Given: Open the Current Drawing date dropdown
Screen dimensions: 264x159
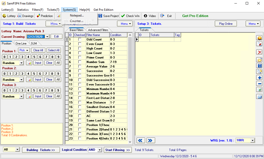Looking at the screenshot, I should tap(47, 36).
